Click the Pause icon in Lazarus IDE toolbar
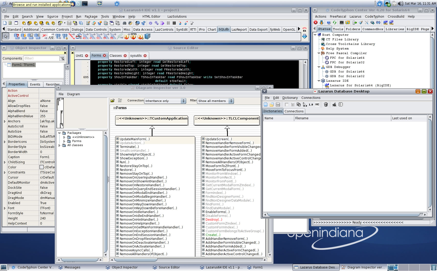 168,23
